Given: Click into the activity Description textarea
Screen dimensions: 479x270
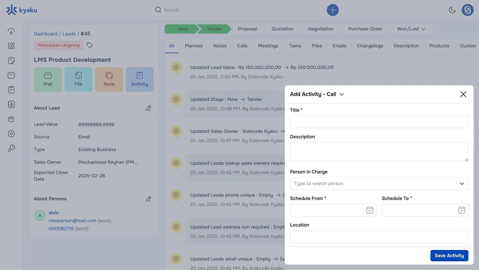Looking at the screenshot, I should pos(379,152).
